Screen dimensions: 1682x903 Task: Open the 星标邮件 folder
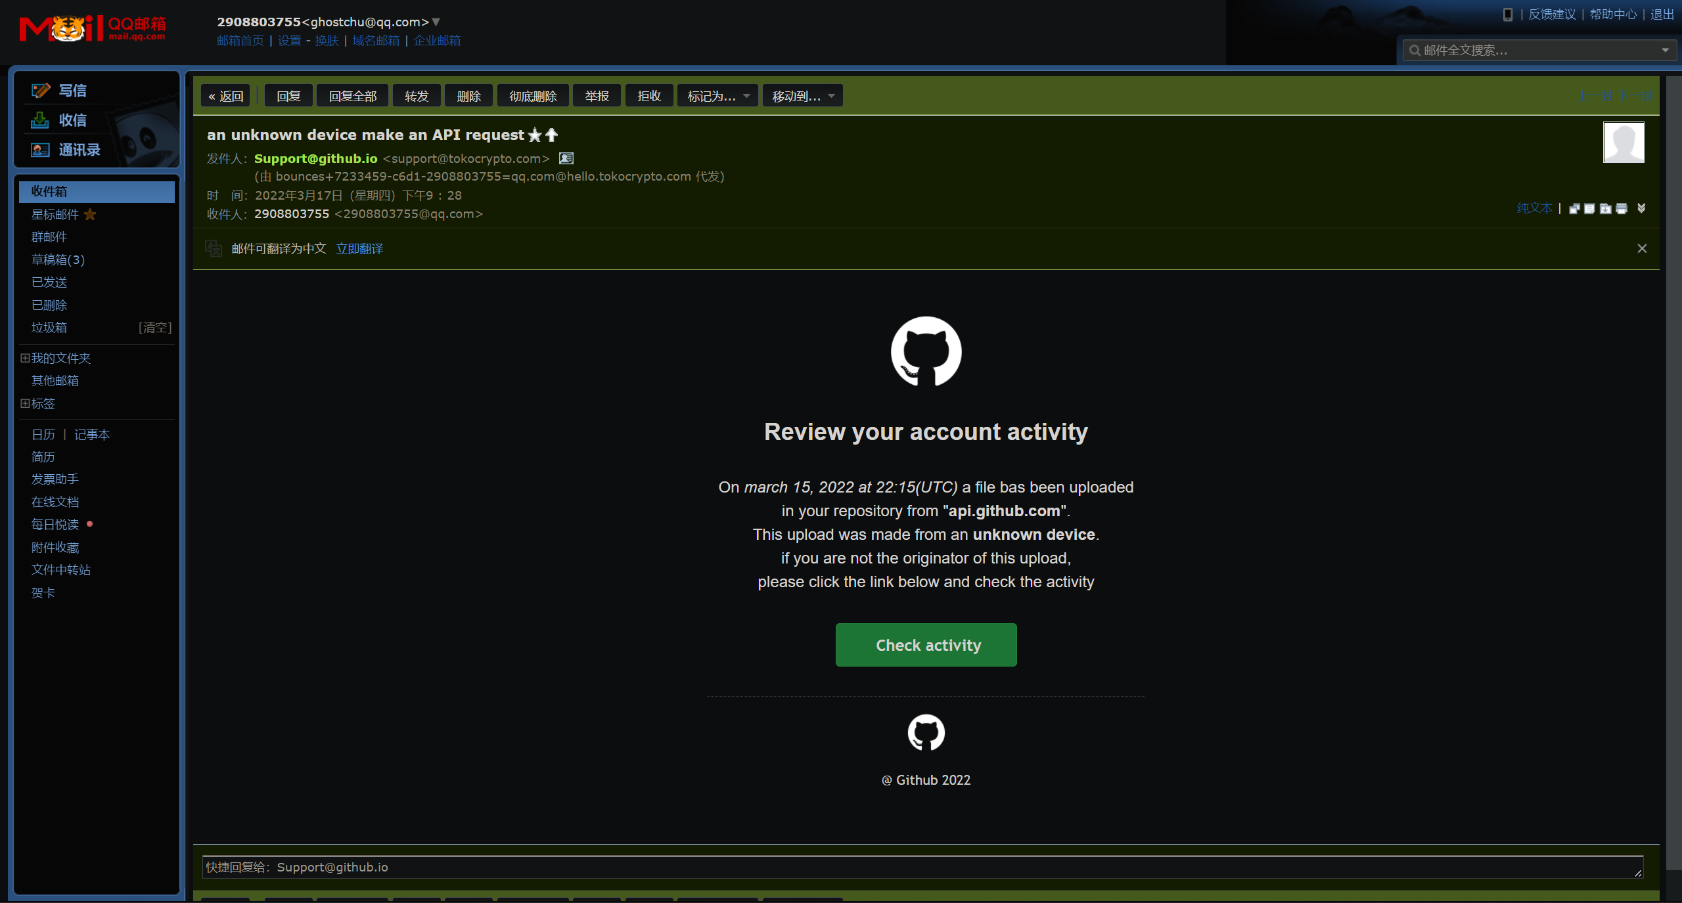(55, 214)
